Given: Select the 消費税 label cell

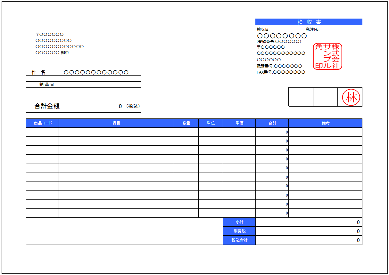Looking at the screenshot, I should 239,231.
